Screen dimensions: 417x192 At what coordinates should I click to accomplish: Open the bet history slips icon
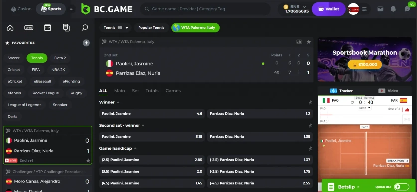click(x=66, y=28)
